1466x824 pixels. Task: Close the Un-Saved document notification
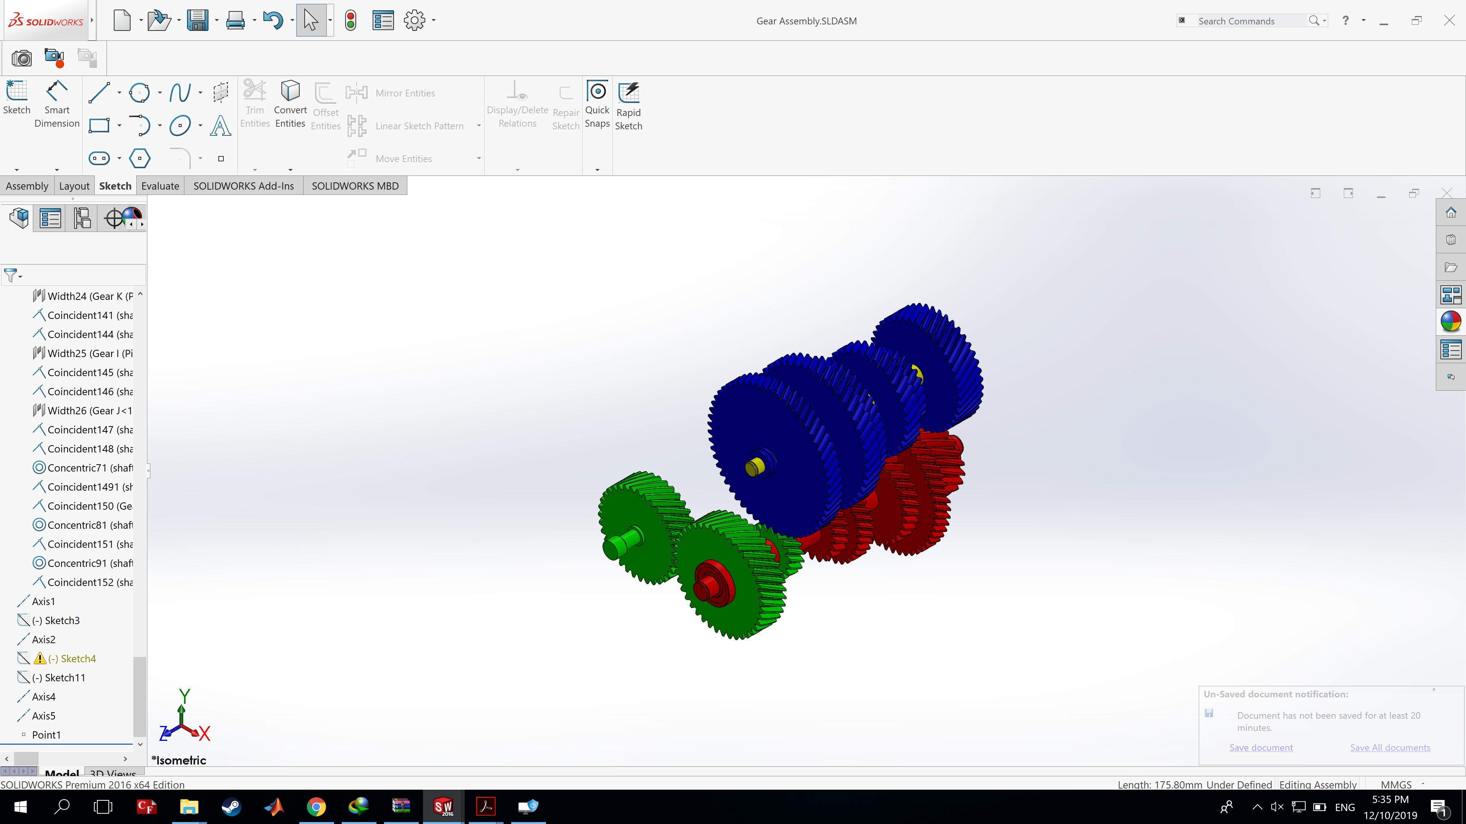[1434, 690]
